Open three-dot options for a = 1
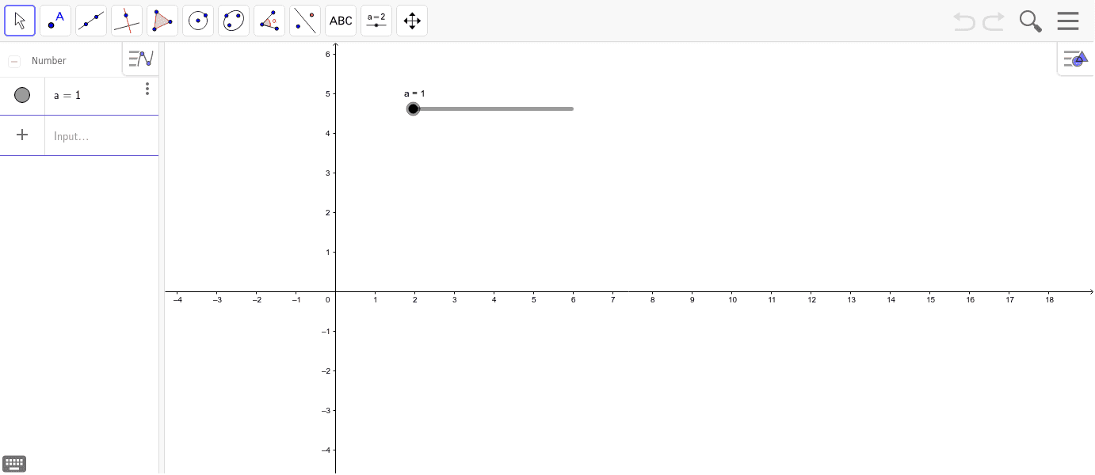The image size is (1095, 475). coord(147,89)
